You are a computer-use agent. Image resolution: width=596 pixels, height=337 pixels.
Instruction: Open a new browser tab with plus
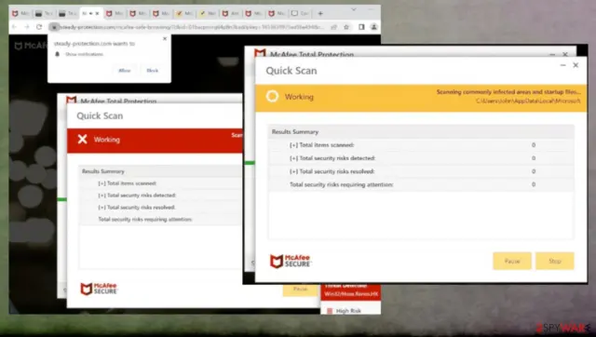(x=320, y=14)
